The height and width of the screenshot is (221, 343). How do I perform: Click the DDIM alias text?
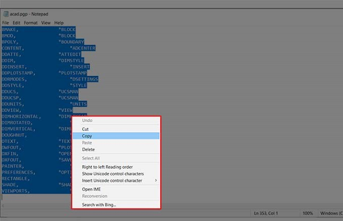(x=8, y=61)
